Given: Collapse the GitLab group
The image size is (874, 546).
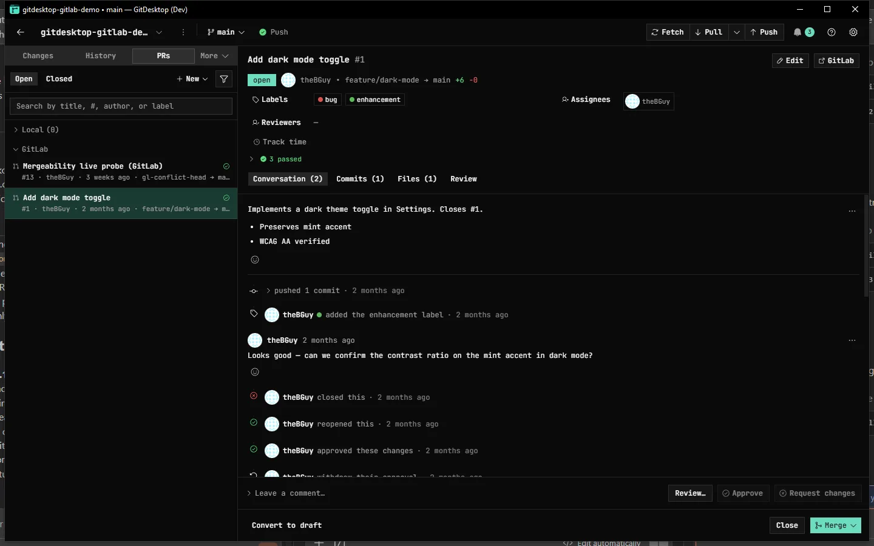Looking at the screenshot, I should [30, 149].
